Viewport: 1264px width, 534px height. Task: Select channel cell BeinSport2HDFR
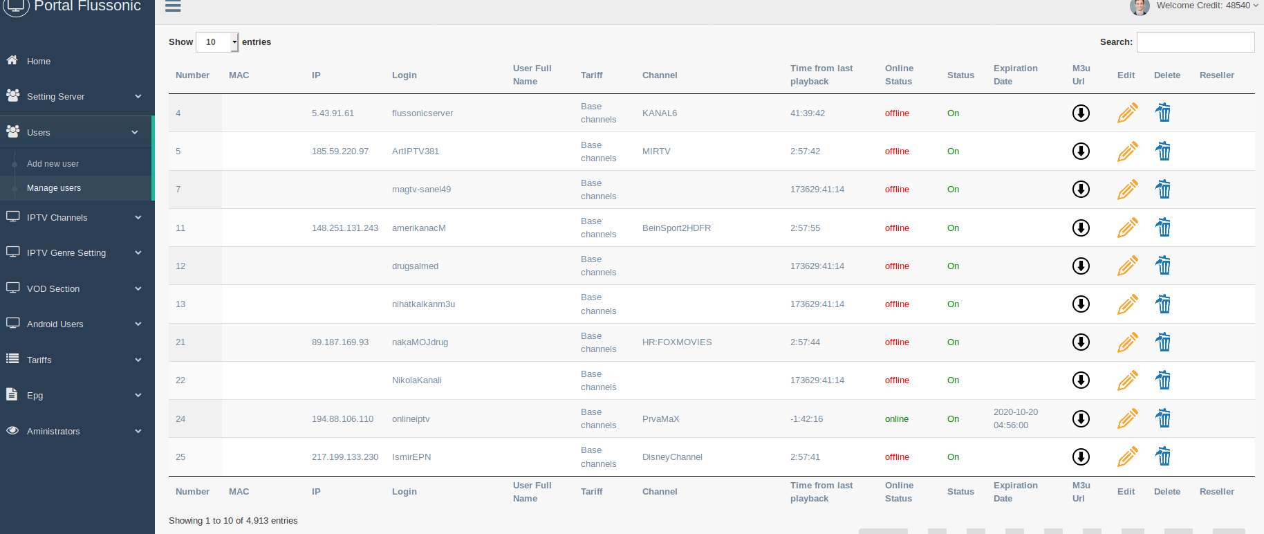676,228
